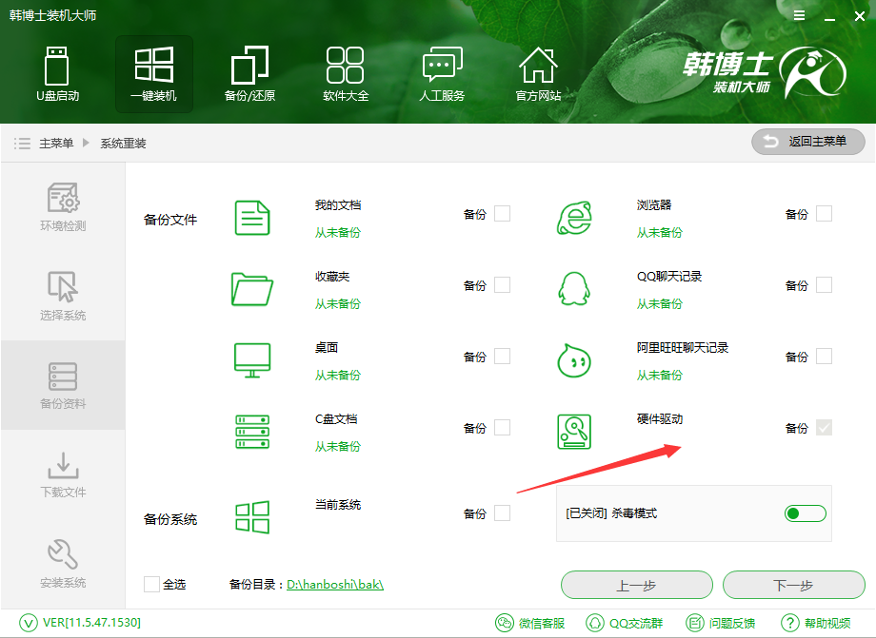Screen dimensions: 876x638
Task: Turn off the 杀毒模式 switch
Action: tap(805, 512)
